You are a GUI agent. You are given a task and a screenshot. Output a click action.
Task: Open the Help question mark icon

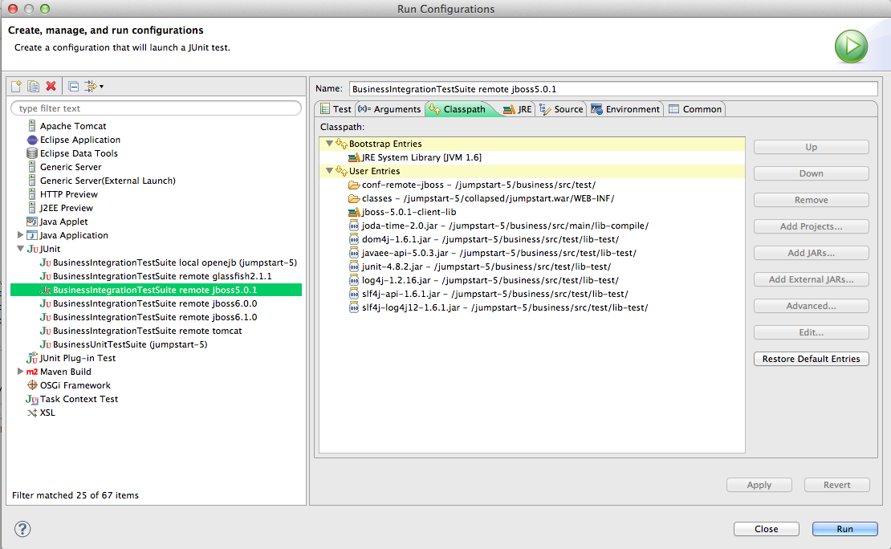click(x=22, y=529)
